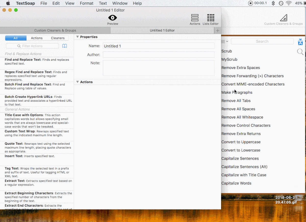Add a new tab with plus button
306x222 pixels.
218,30
